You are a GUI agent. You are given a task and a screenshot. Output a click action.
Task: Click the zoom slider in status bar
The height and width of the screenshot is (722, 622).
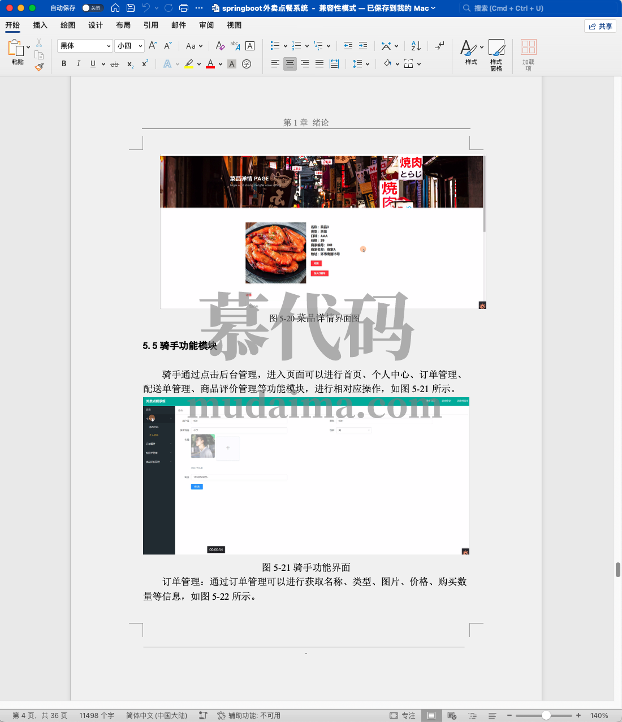tap(544, 716)
